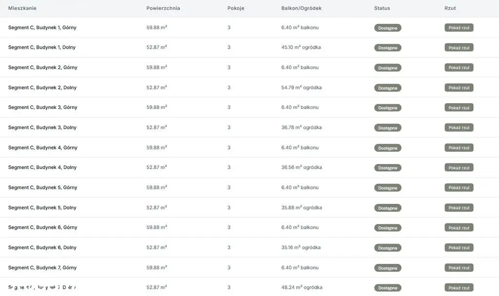
Task: View floor plan of Budynek 3, Górny
Action: pyautogui.click(x=459, y=108)
